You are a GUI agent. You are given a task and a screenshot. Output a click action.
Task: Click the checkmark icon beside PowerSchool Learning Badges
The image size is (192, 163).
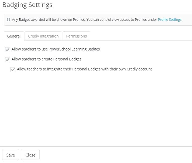8,49
